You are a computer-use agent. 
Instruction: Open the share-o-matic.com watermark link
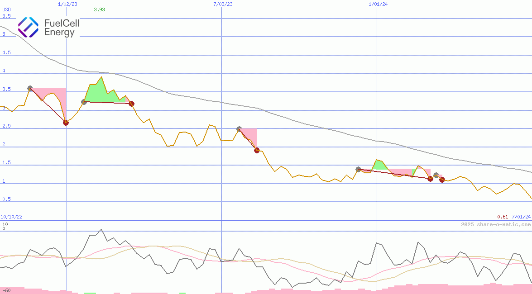click(496, 224)
